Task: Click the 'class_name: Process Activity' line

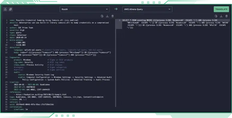Action: pyautogui.click(x=28, y=65)
